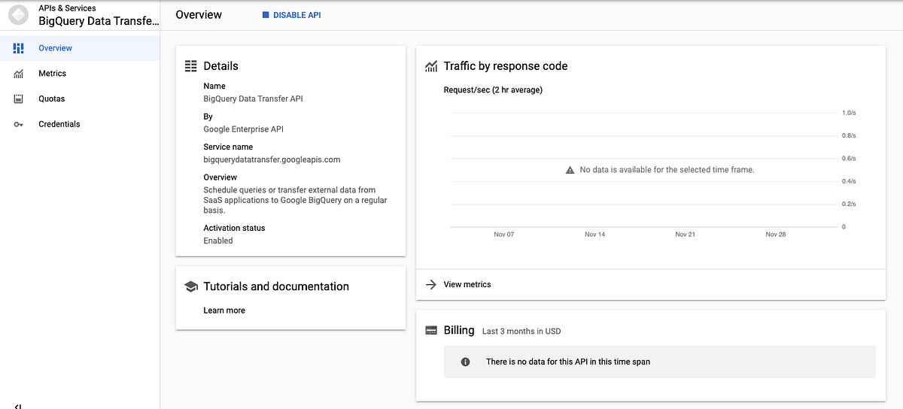
Task: Click the 0.6/s axis value
Action: pos(849,159)
